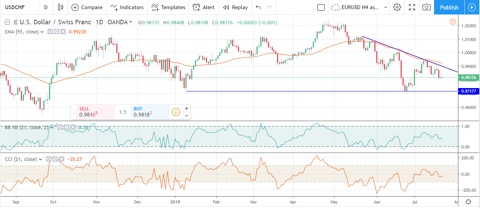This screenshot has height=208, width=480.
Task: Open chart properties gear icon
Action: pyautogui.click(x=397, y=7)
